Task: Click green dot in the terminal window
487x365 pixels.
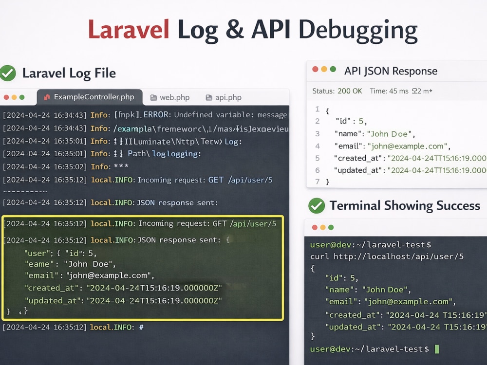Action: coord(331,227)
